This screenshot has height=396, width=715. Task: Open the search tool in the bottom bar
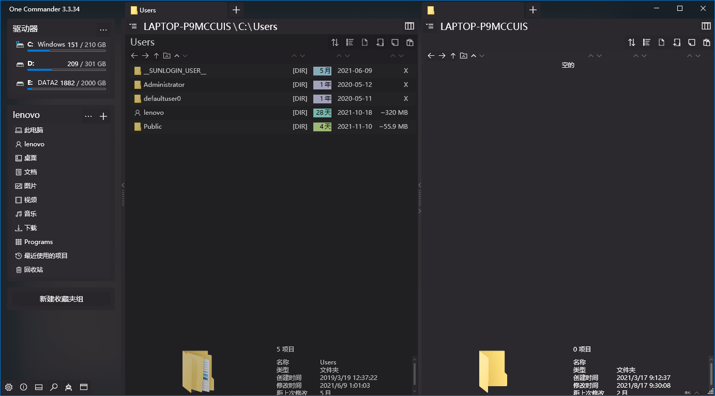click(54, 387)
